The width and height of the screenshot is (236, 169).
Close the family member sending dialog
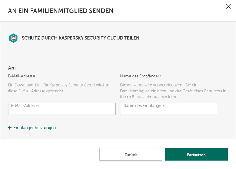pyautogui.click(x=228, y=7)
